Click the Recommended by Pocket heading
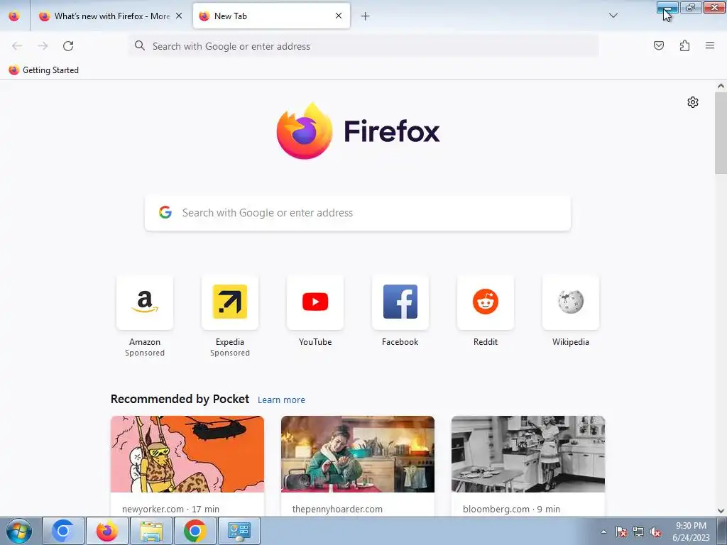This screenshot has height=545, width=727. pyautogui.click(x=180, y=399)
